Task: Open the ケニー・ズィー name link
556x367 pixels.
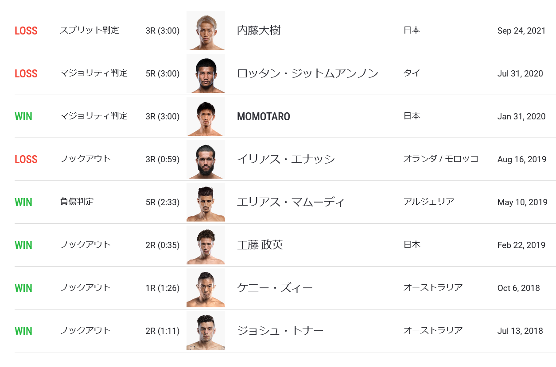Action: (275, 288)
